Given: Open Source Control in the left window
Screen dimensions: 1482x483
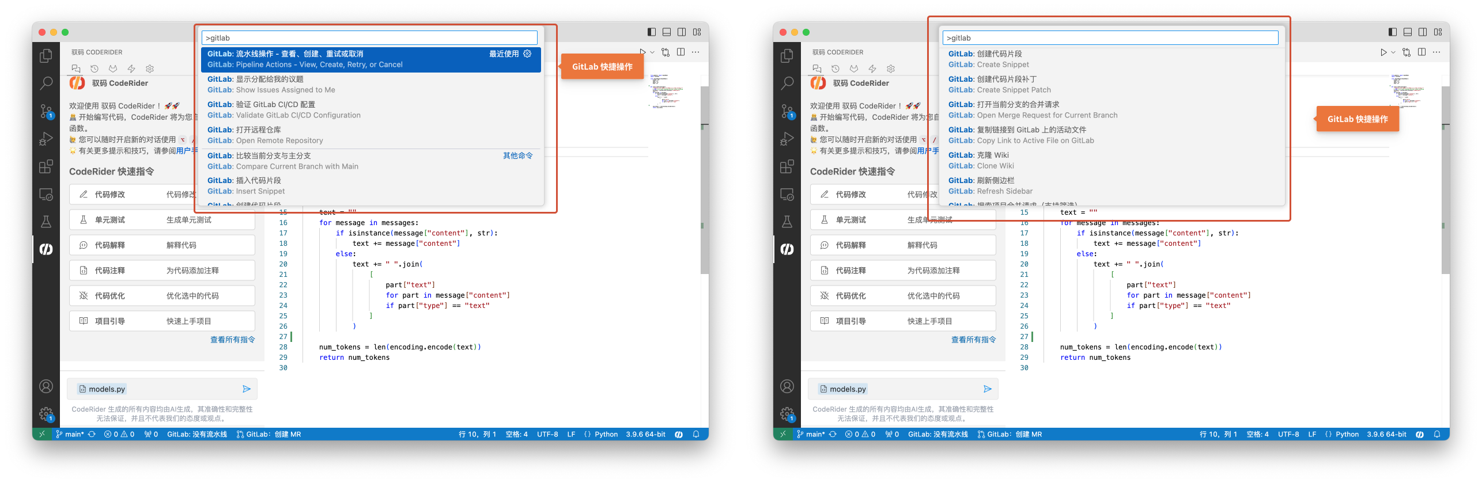Looking at the screenshot, I should click(46, 111).
